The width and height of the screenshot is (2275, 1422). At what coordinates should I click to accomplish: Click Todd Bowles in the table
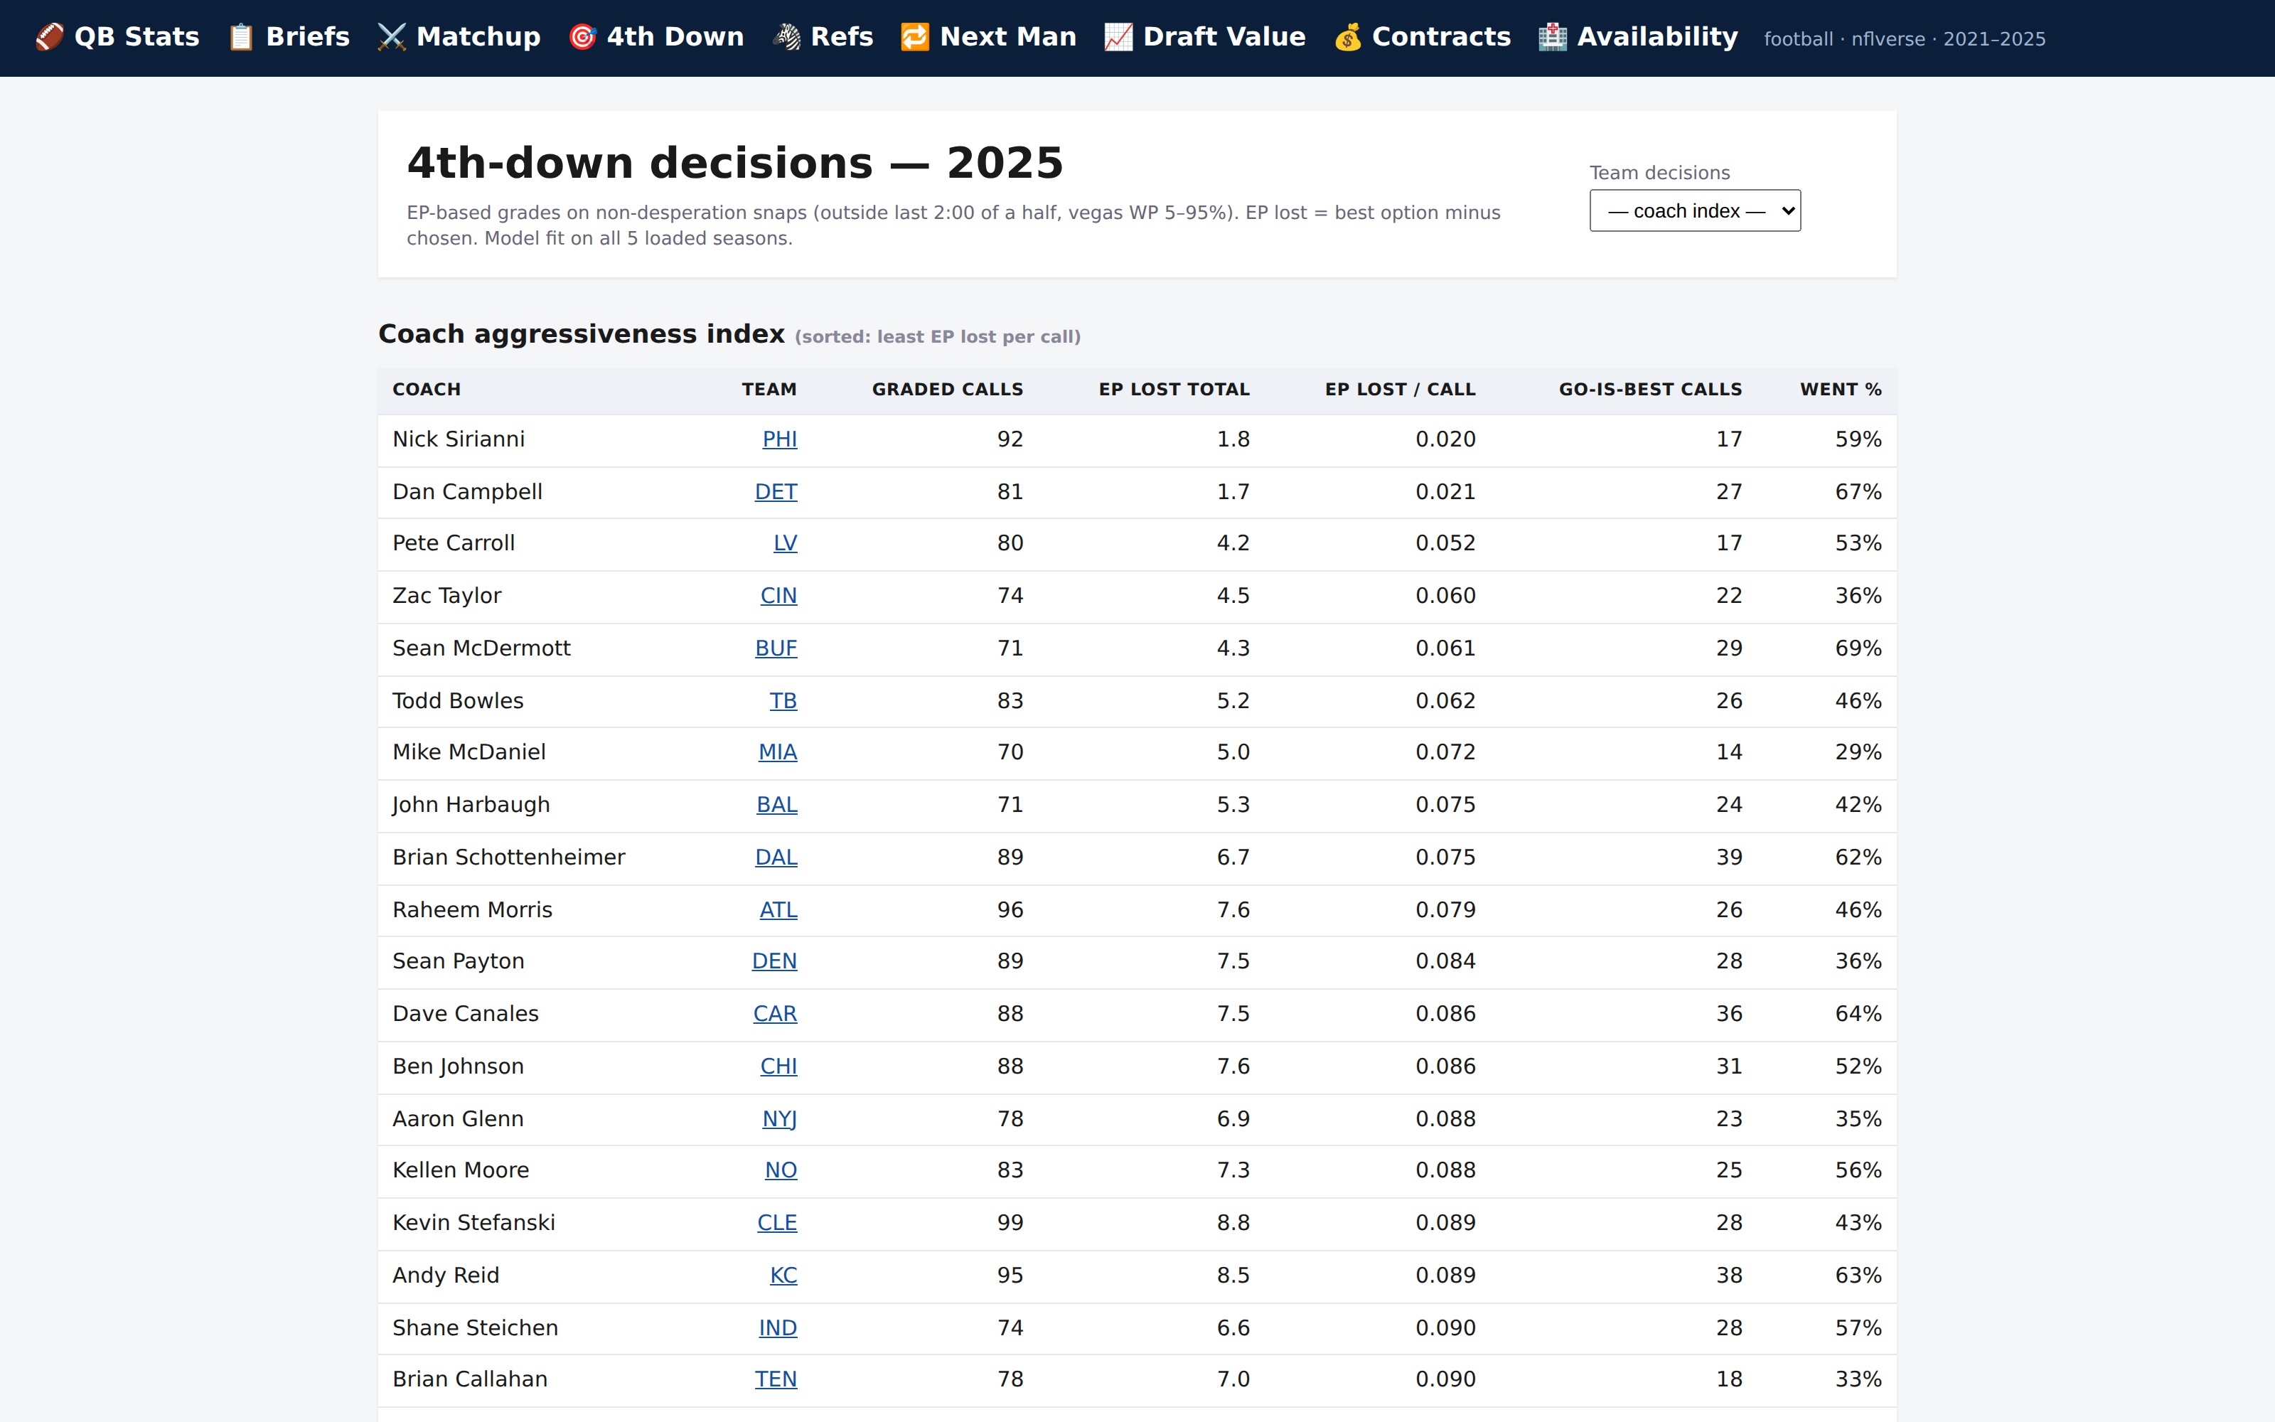pyautogui.click(x=458, y=702)
